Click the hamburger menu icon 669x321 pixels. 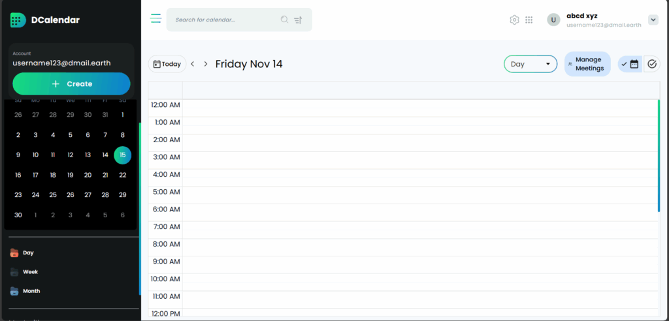(x=155, y=19)
